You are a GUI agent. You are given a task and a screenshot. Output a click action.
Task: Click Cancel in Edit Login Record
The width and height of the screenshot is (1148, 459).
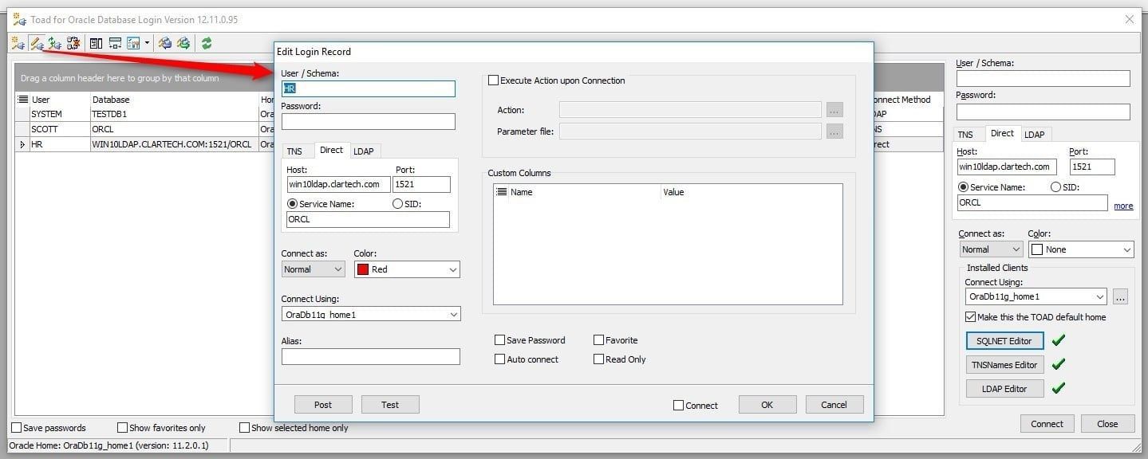coord(834,405)
